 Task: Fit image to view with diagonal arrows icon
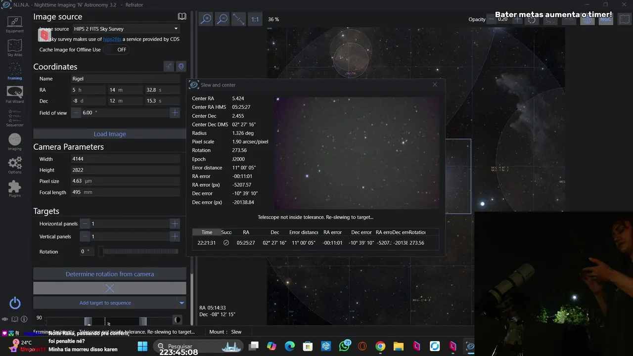(x=239, y=19)
